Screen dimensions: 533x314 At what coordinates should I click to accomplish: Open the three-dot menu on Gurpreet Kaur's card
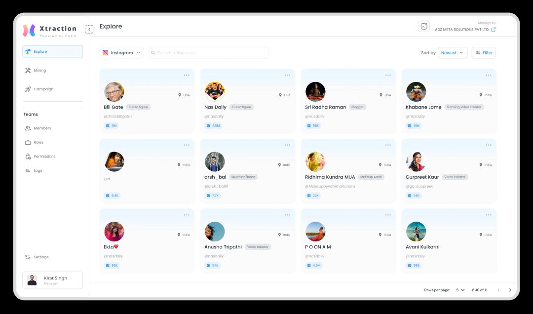pos(489,145)
